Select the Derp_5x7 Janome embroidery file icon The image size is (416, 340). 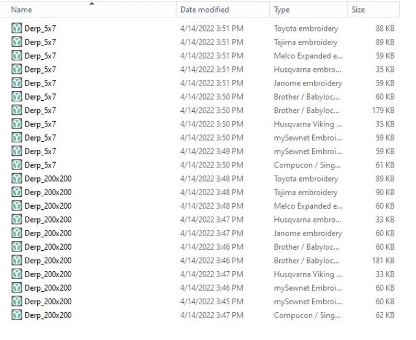tap(17, 83)
